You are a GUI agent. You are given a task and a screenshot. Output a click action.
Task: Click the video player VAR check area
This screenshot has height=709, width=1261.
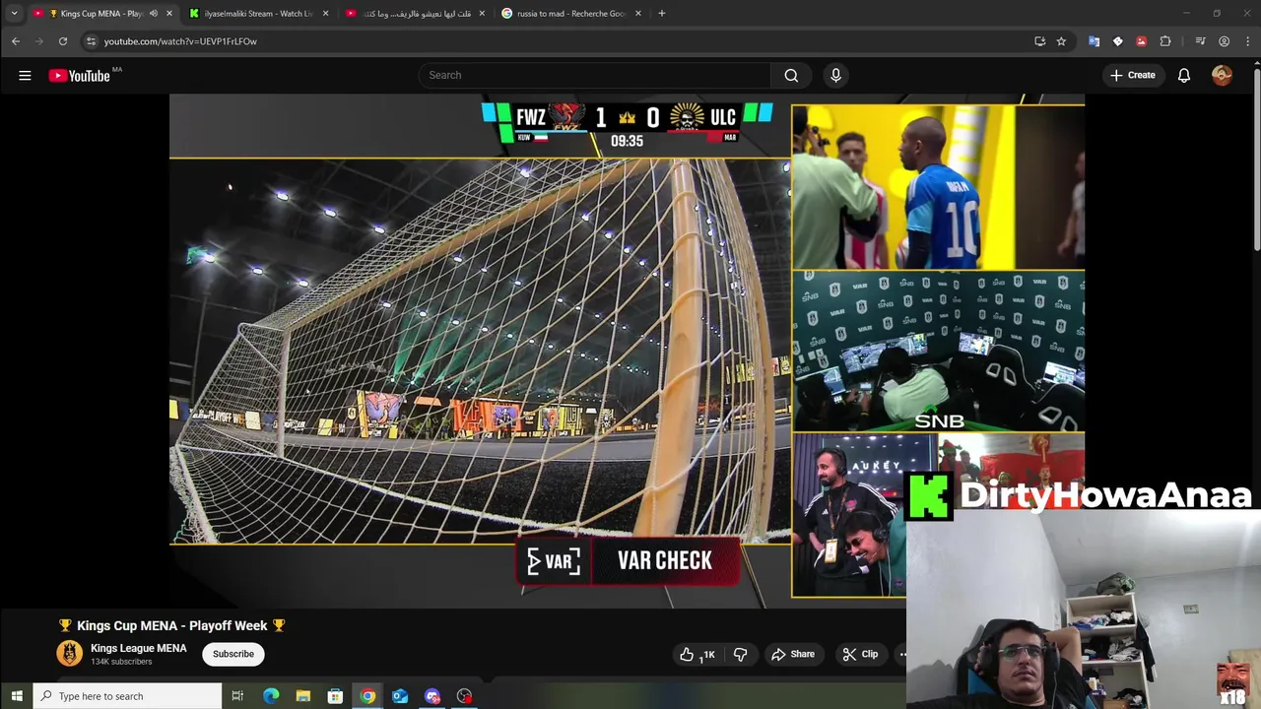click(629, 561)
